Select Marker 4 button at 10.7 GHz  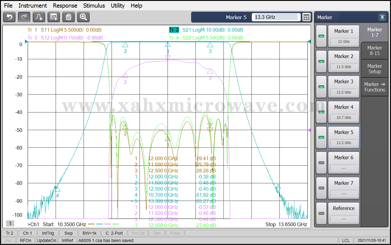point(344,112)
